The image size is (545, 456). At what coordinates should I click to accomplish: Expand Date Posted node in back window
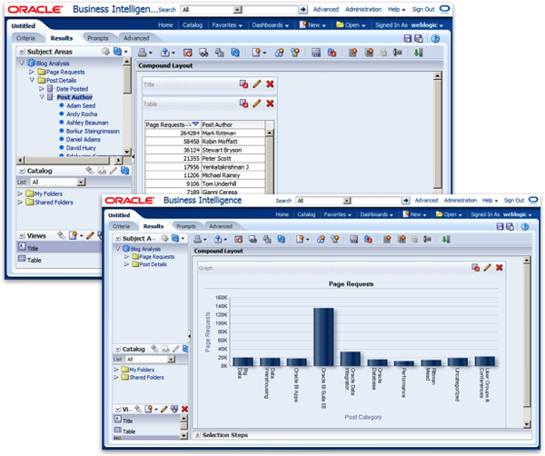[x=42, y=89]
